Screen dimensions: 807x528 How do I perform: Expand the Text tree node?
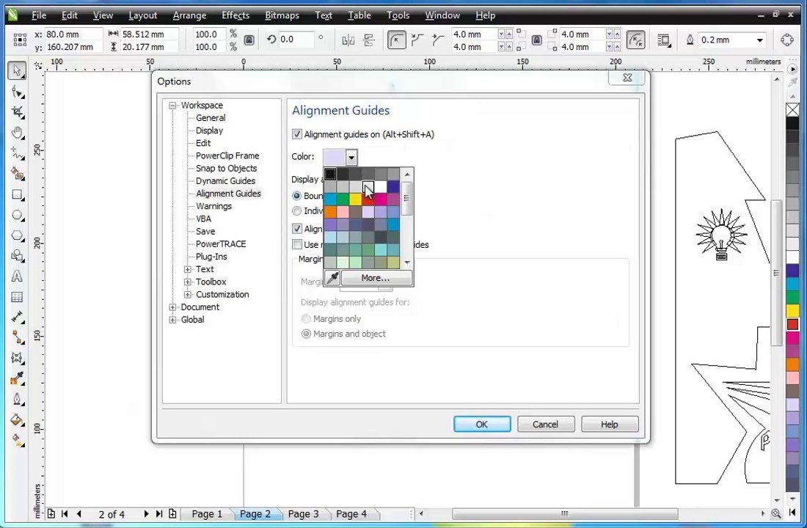tap(188, 270)
